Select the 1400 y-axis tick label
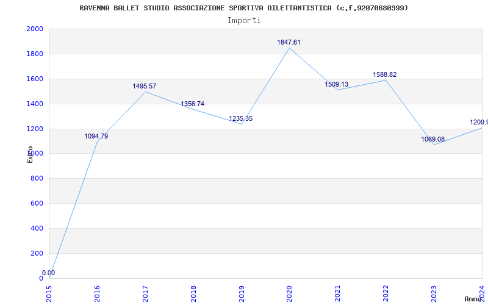The width and height of the screenshot is (488, 305). coord(35,104)
